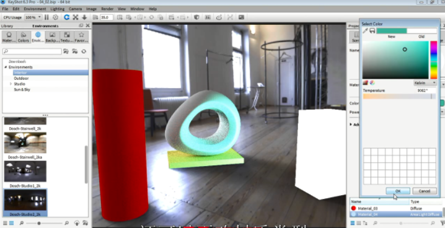445x228 pixels.
Task: Toggle grid view at library bottom
Action: click(11, 223)
